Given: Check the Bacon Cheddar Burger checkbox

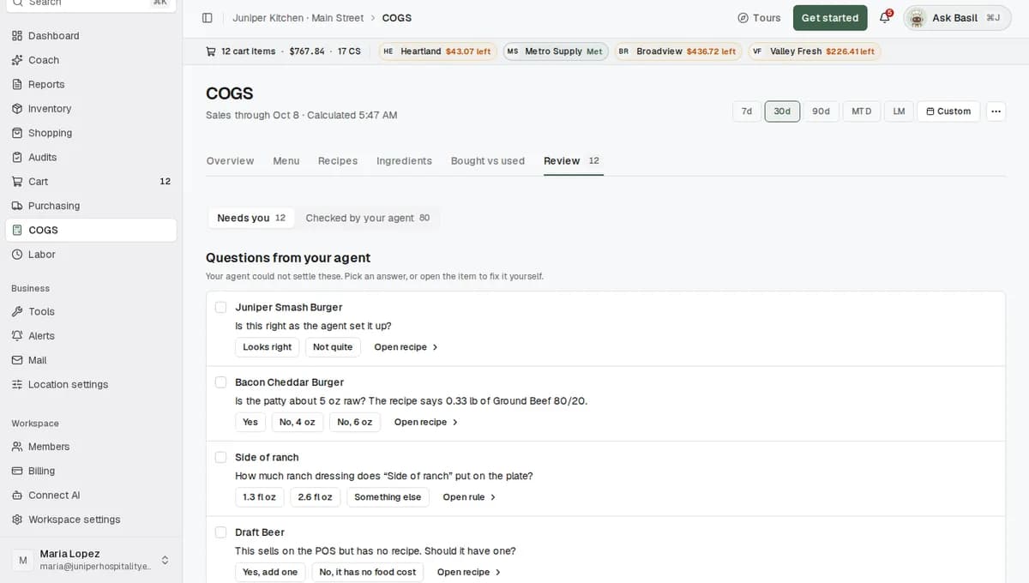Looking at the screenshot, I should pyautogui.click(x=220, y=382).
